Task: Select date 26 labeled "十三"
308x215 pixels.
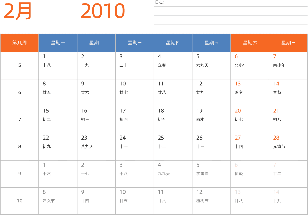Action: coord(211,147)
